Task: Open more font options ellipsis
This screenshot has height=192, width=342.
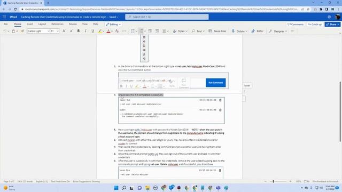Action: tap(124, 31)
